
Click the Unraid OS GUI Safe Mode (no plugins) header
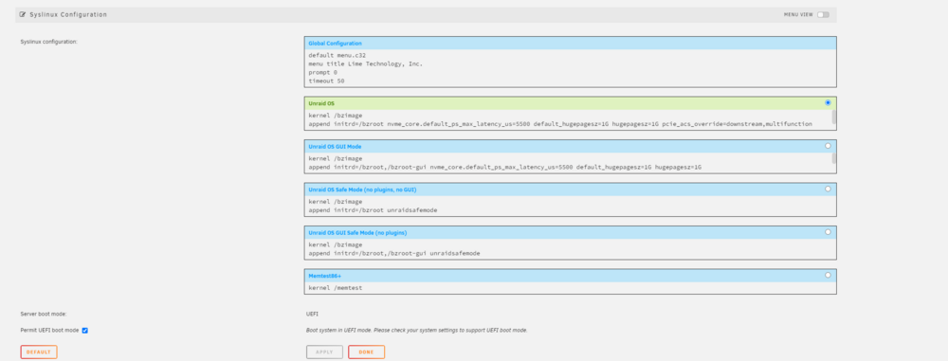tap(570, 232)
